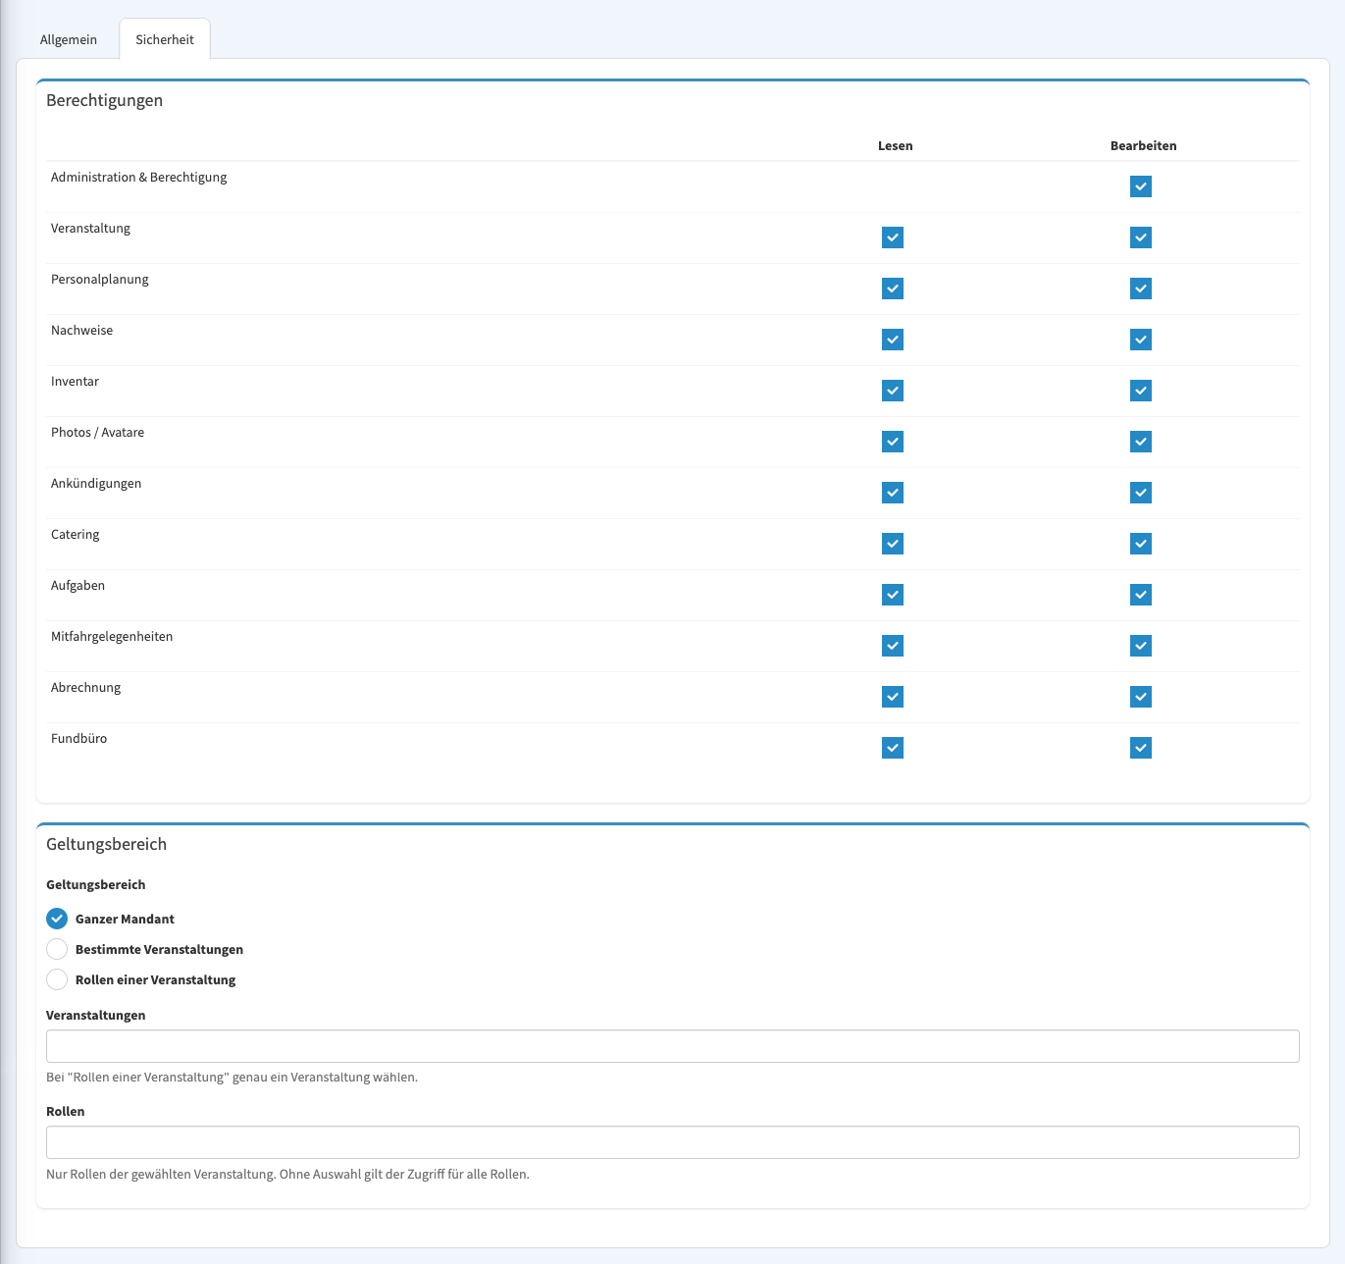Uncheck Bearbeiten for Photos / Avatare
Screen dimensions: 1345x1264
(1141, 442)
